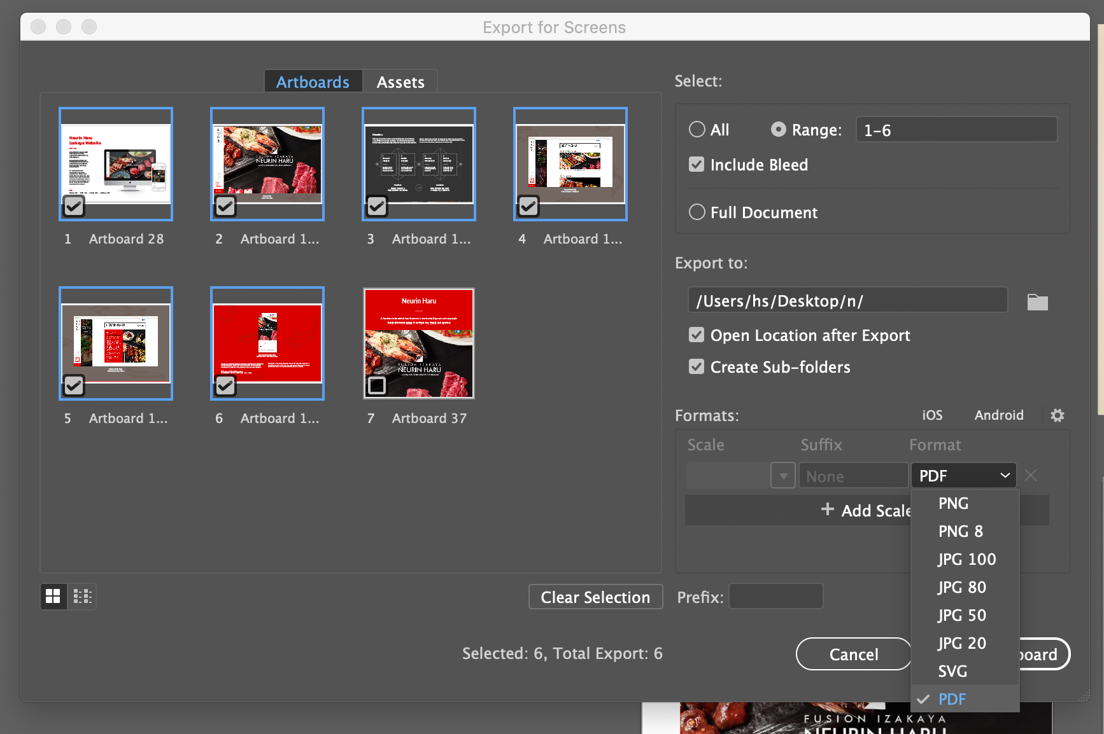Uncheck Include Bleed option
This screenshot has height=734, width=1104.
(x=697, y=165)
